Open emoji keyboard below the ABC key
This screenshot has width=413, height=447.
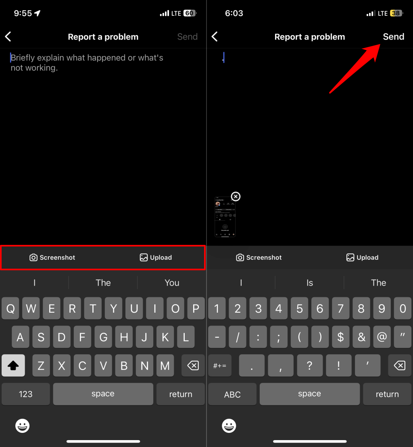click(x=229, y=425)
